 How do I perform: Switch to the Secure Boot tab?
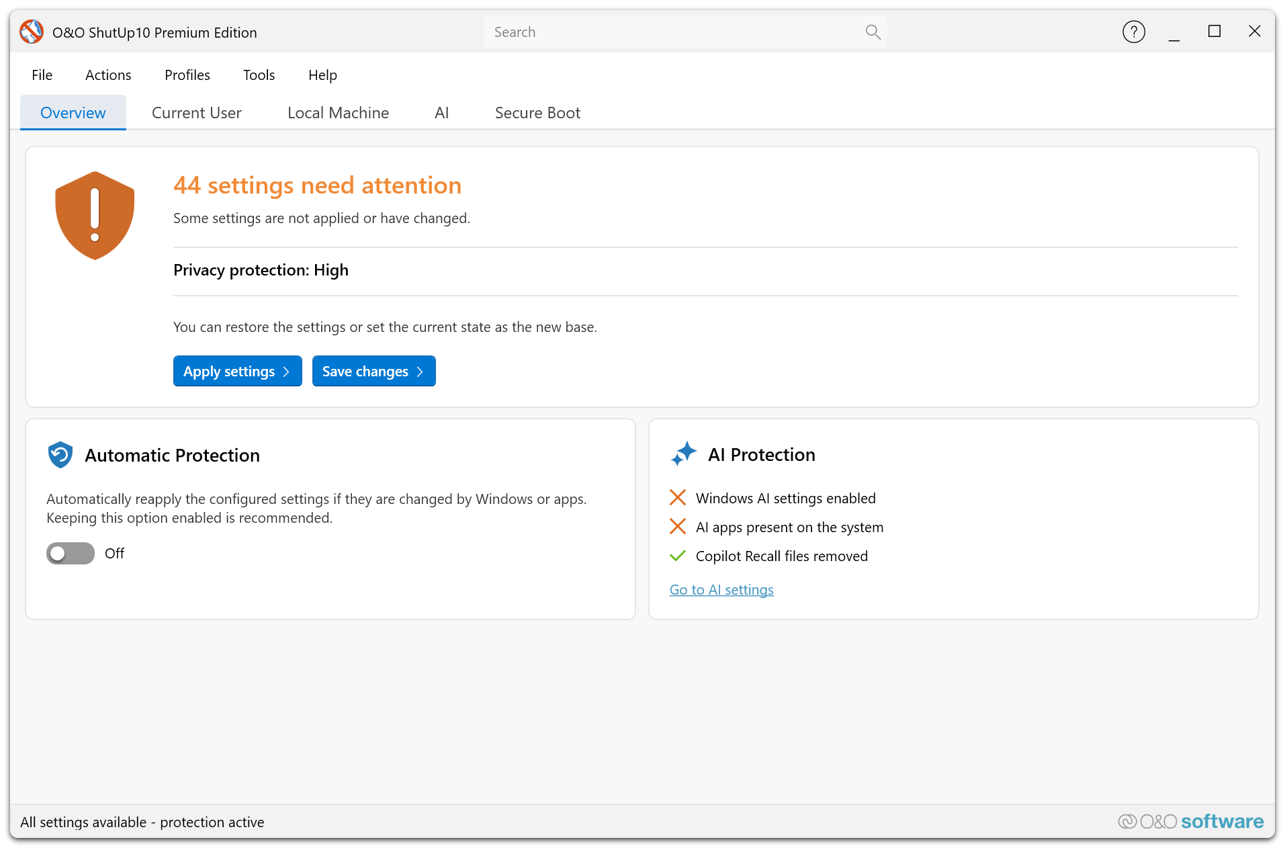[537, 112]
